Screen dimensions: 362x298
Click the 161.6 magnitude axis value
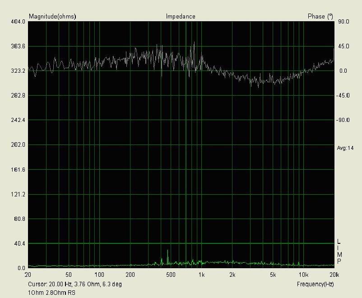pyautogui.click(x=18, y=170)
